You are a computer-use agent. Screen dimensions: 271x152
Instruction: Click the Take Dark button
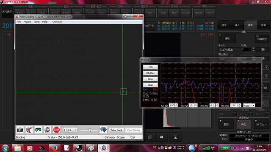116,130
